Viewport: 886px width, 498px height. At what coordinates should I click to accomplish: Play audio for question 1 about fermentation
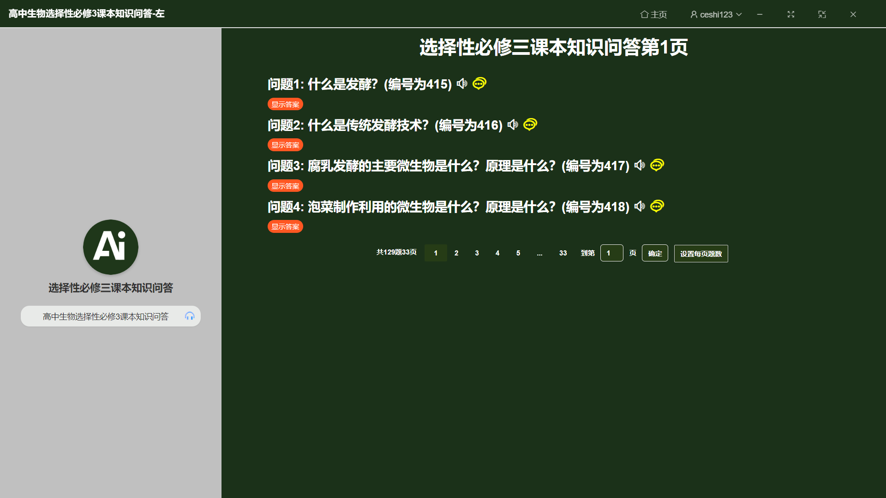click(x=462, y=83)
